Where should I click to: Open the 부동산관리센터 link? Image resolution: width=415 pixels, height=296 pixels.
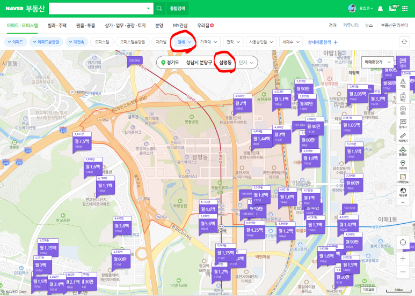(x=395, y=25)
